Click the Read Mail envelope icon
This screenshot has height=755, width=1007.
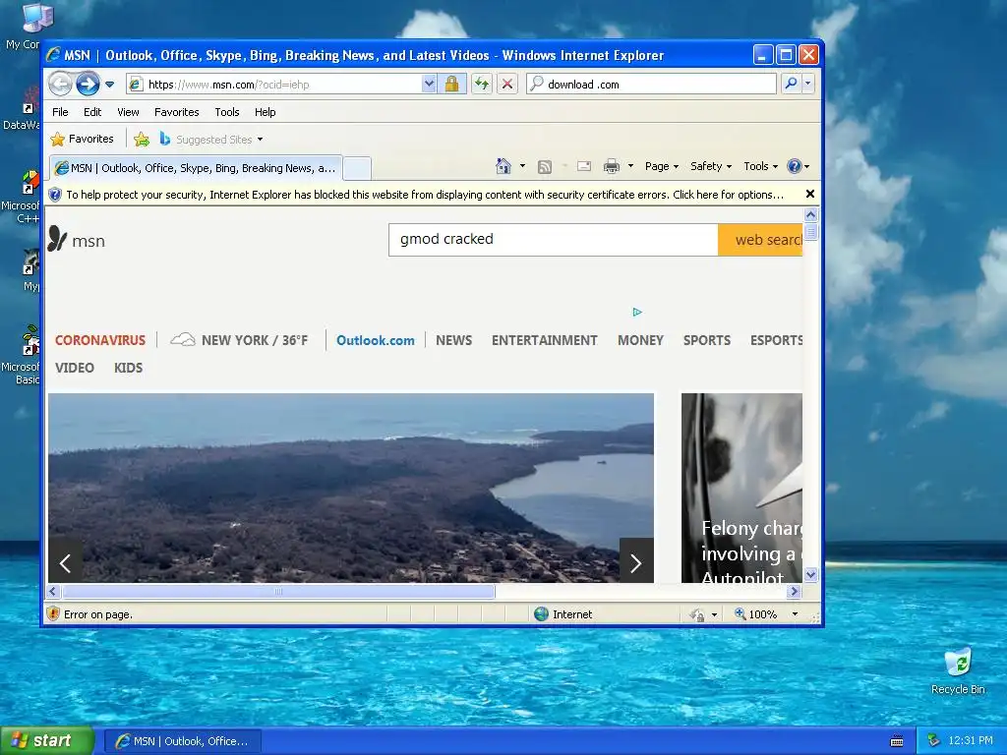pyautogui.click(x=584, y=166)
